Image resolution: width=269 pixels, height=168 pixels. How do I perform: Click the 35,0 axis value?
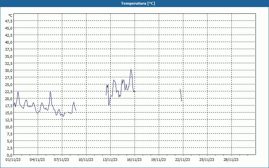click(x=9, y=56)
